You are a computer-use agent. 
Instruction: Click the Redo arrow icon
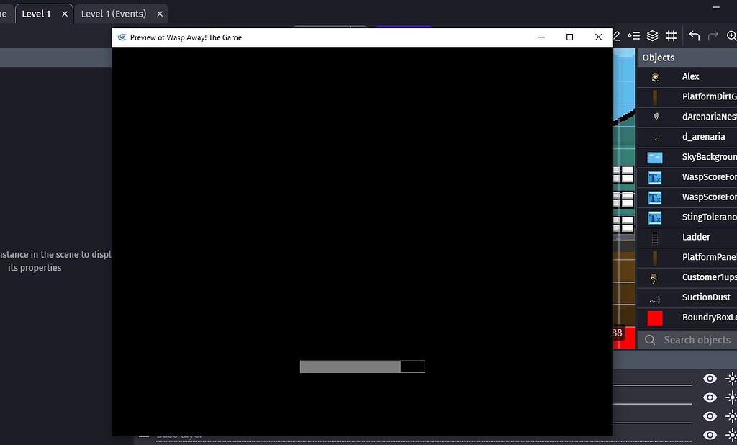tap(712, 36)
